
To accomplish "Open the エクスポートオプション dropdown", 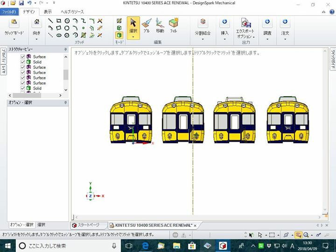I will pyautogui.click(x=254, y=37).
